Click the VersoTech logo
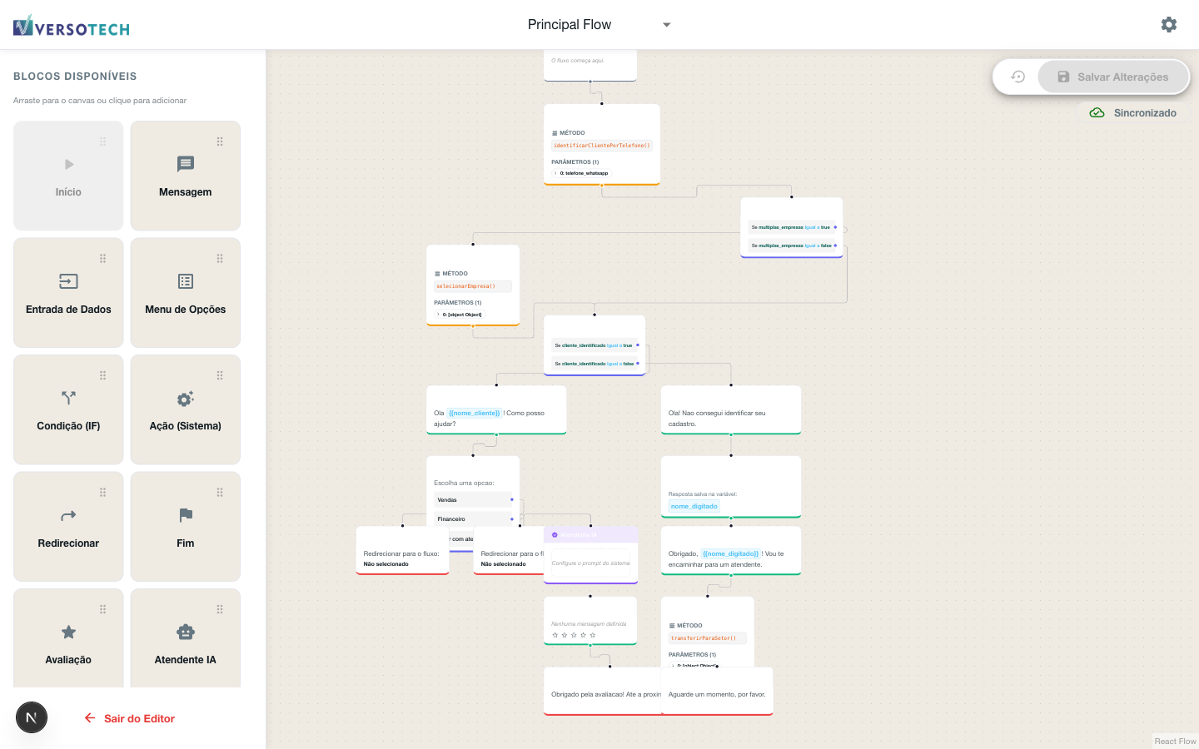Image resolution: width=1199 pixels, height=749 pixels. coord(70,26)
